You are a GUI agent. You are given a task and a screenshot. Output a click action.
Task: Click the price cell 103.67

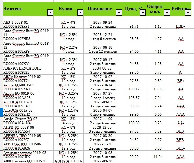click(134, 96)
